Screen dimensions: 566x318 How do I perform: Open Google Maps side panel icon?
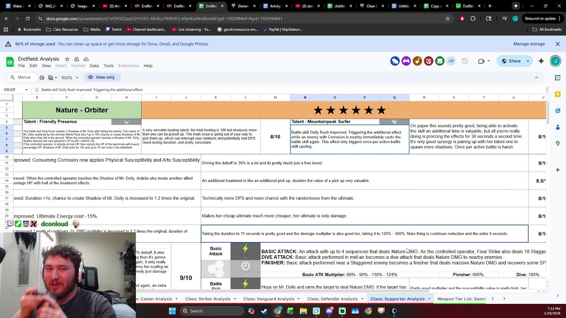[558, 144]
